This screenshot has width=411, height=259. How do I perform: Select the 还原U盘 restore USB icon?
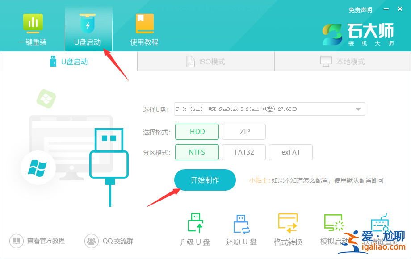[x=241, y=229]
